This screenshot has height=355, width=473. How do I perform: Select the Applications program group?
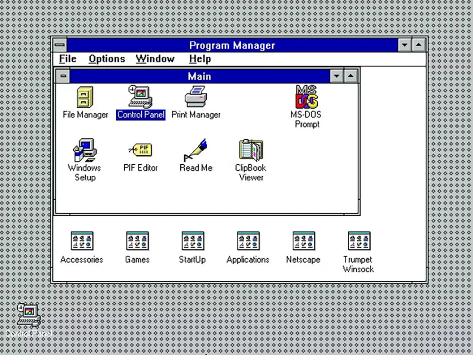[248, 241]
